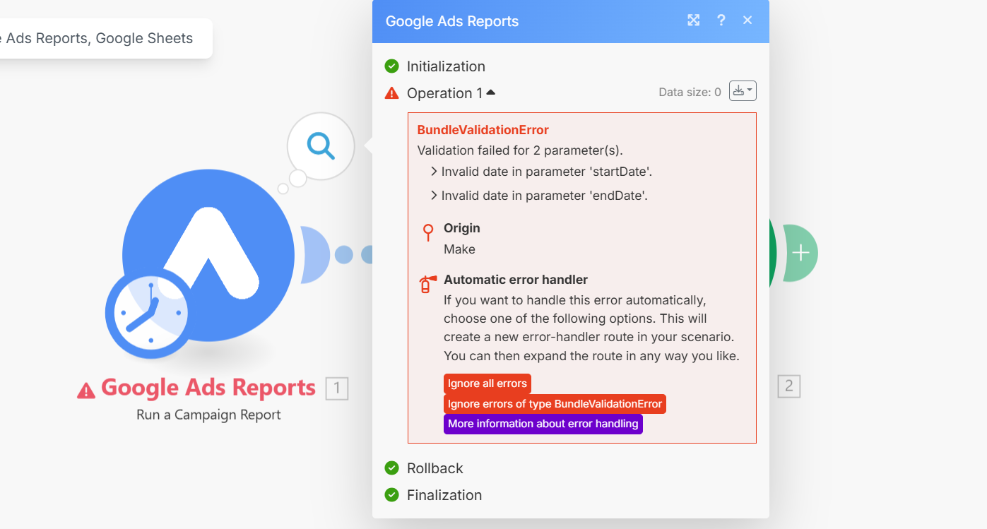Viewport: 987px width, 529px height.
Task: Click the green check beside Finalization
Action: (391, 495)
